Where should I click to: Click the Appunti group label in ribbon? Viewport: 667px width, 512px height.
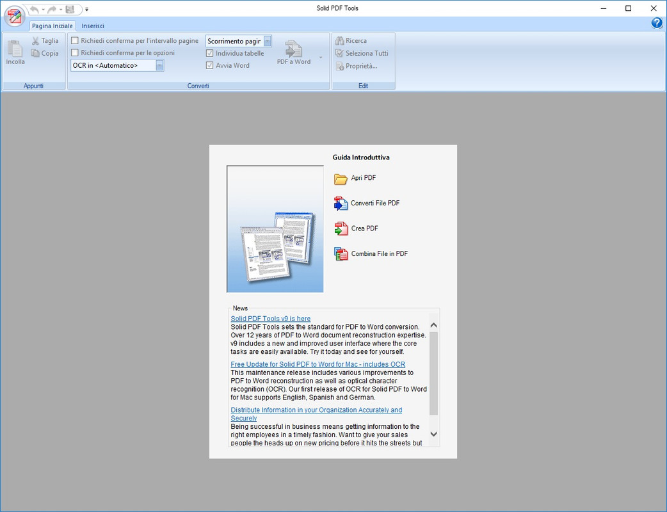click(x=33, y=86)
